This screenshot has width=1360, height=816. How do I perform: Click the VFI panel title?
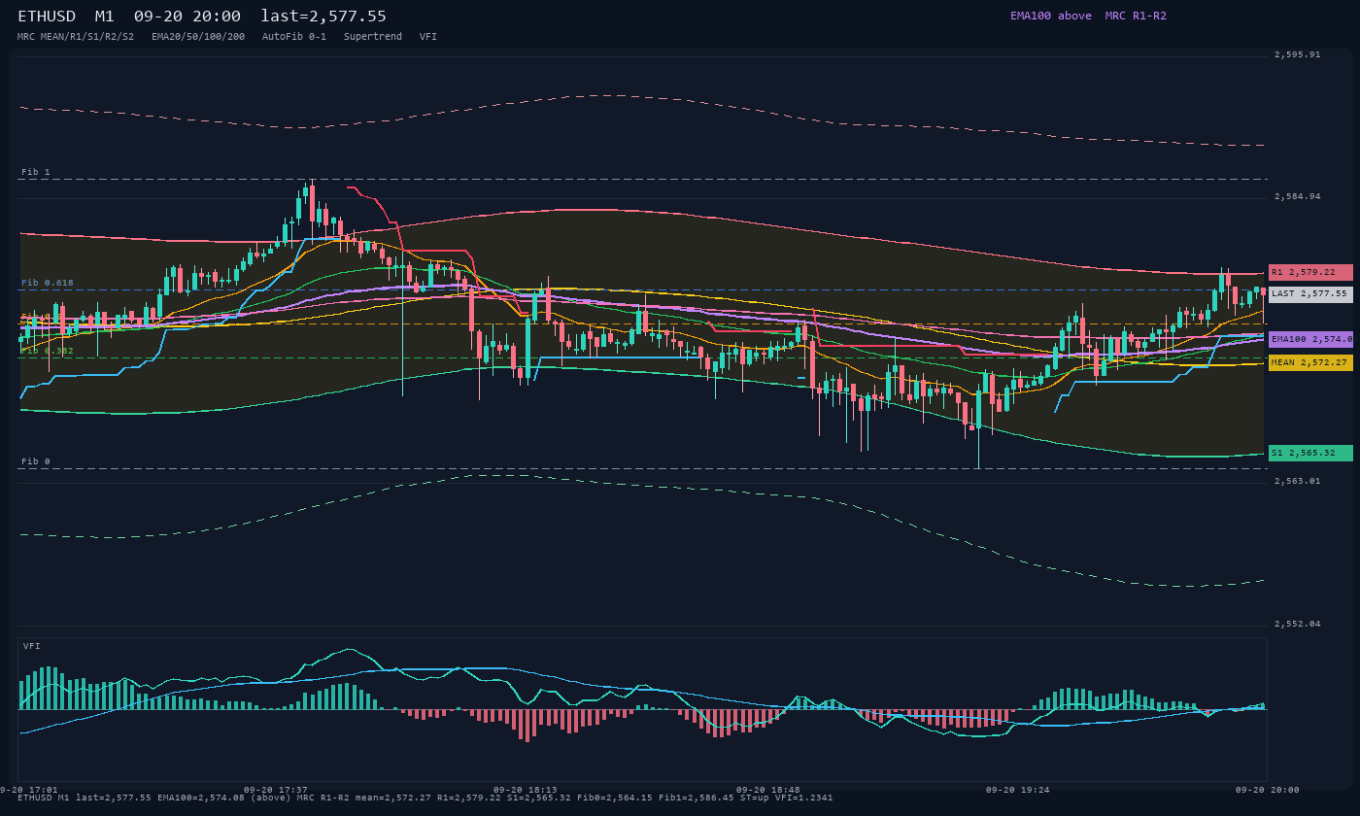coord(32,646)
